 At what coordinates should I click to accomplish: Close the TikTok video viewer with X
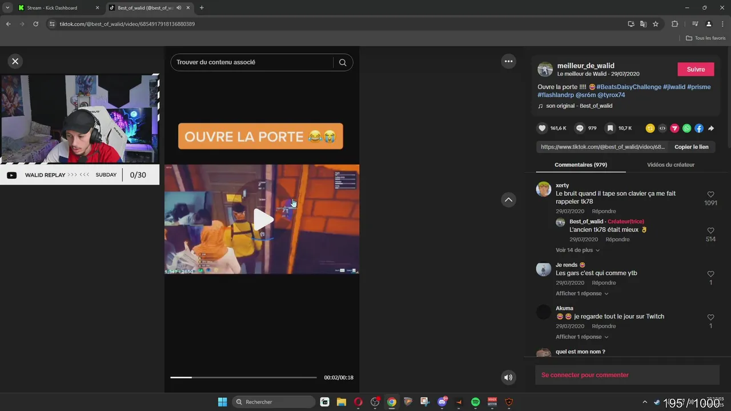(x=15, y=61)
